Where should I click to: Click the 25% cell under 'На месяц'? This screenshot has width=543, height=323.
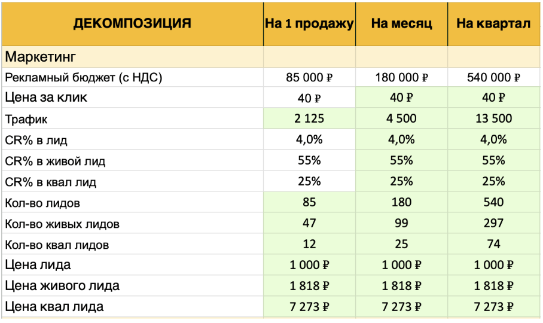pos(401,182)
